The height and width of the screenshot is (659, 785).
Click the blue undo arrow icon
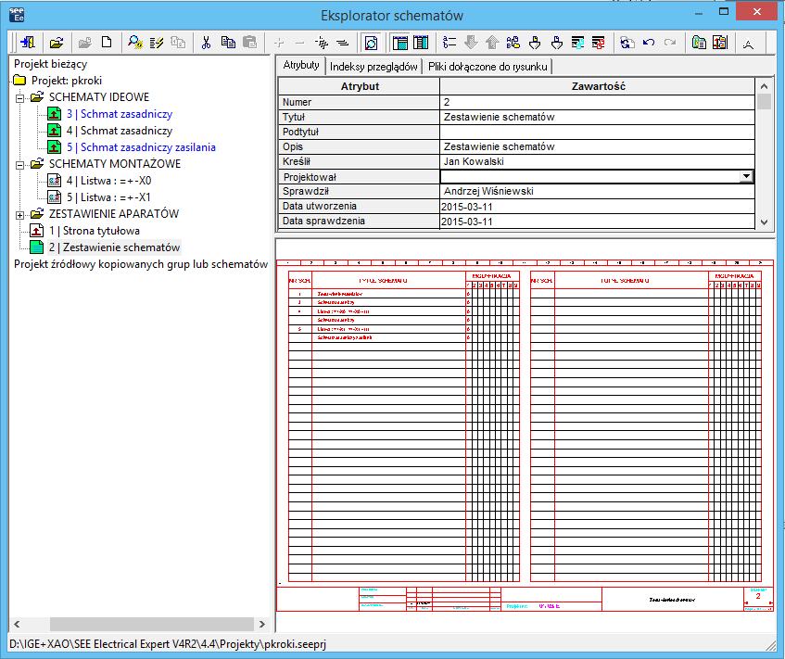tap(649, 43)
